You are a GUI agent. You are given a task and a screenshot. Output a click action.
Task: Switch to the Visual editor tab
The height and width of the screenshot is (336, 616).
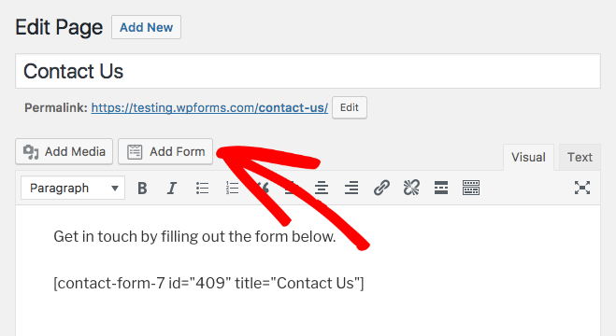(x=528, y=157)
